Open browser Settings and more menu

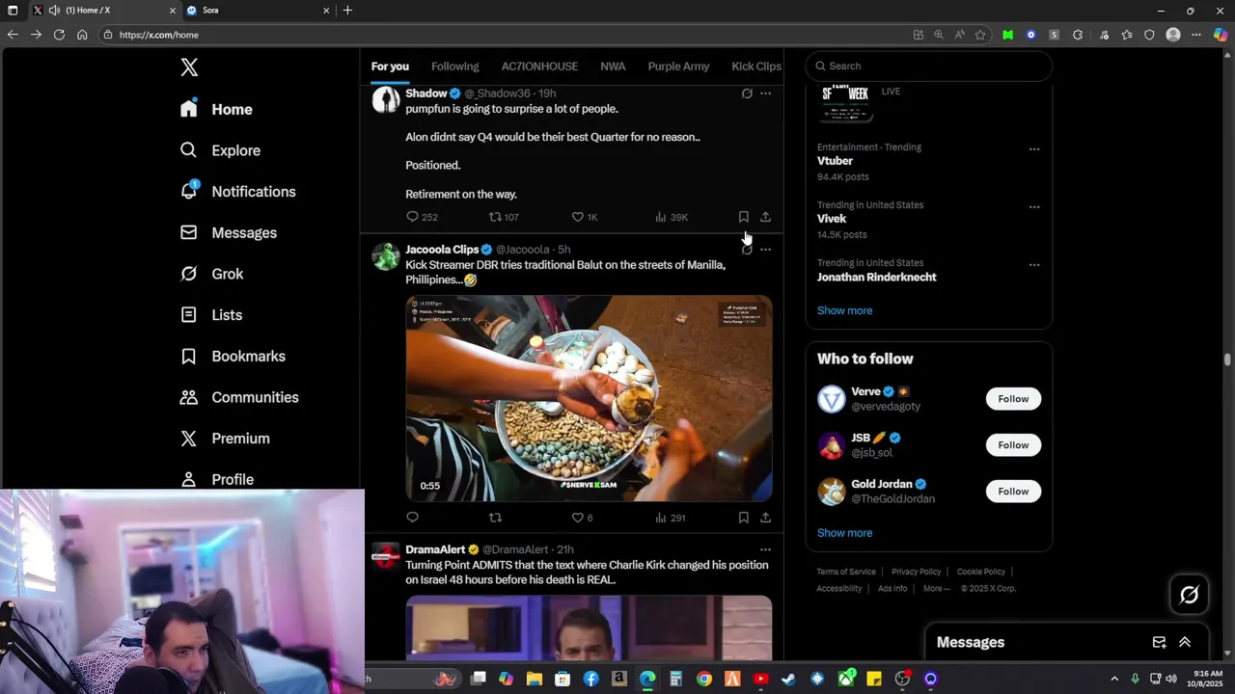coord(1196,35)
